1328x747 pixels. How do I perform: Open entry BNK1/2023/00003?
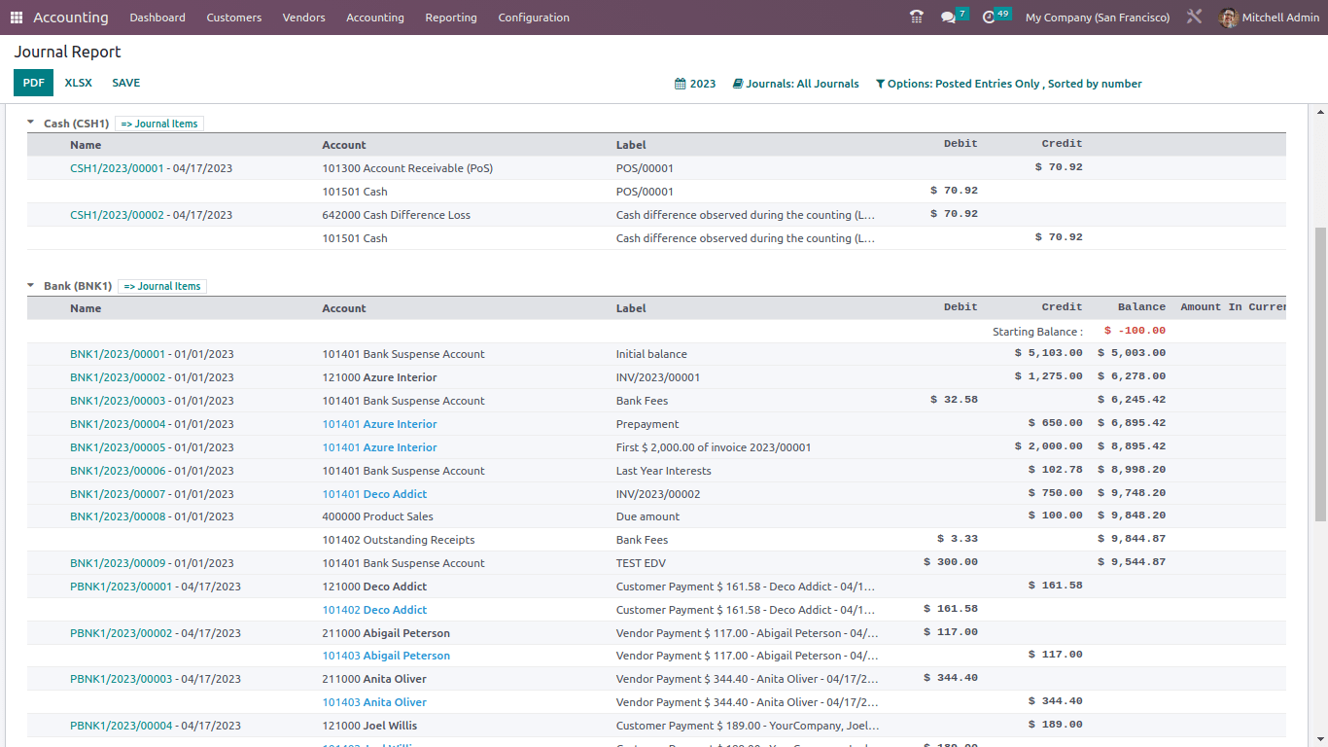click(118, 401)
